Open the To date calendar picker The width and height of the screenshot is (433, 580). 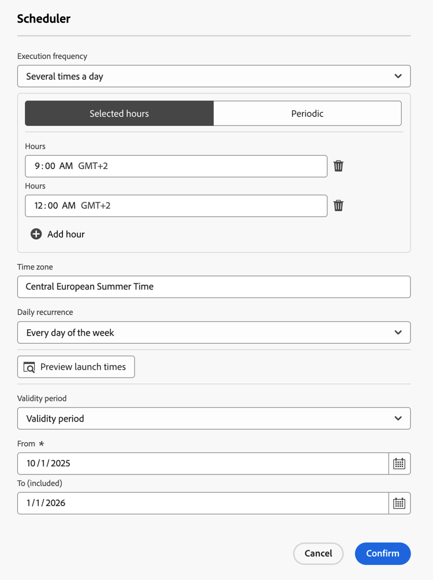[399, 503]
